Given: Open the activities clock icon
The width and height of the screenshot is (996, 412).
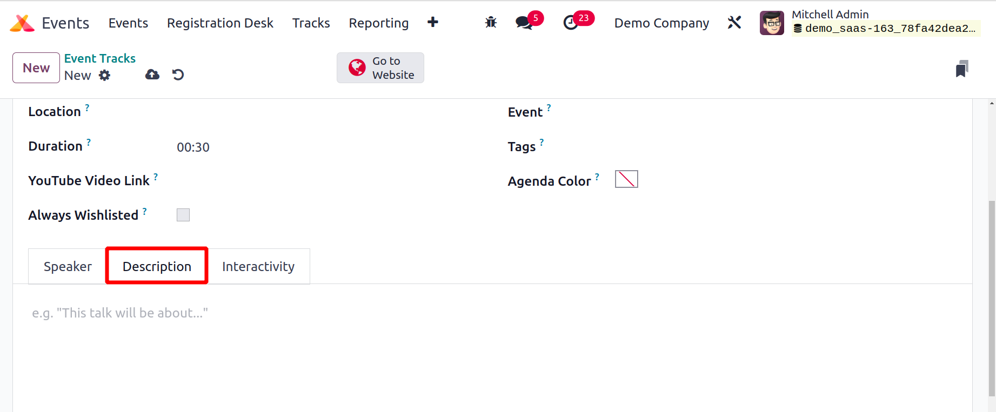Looking at the screenshot, I should pos(571,23).
